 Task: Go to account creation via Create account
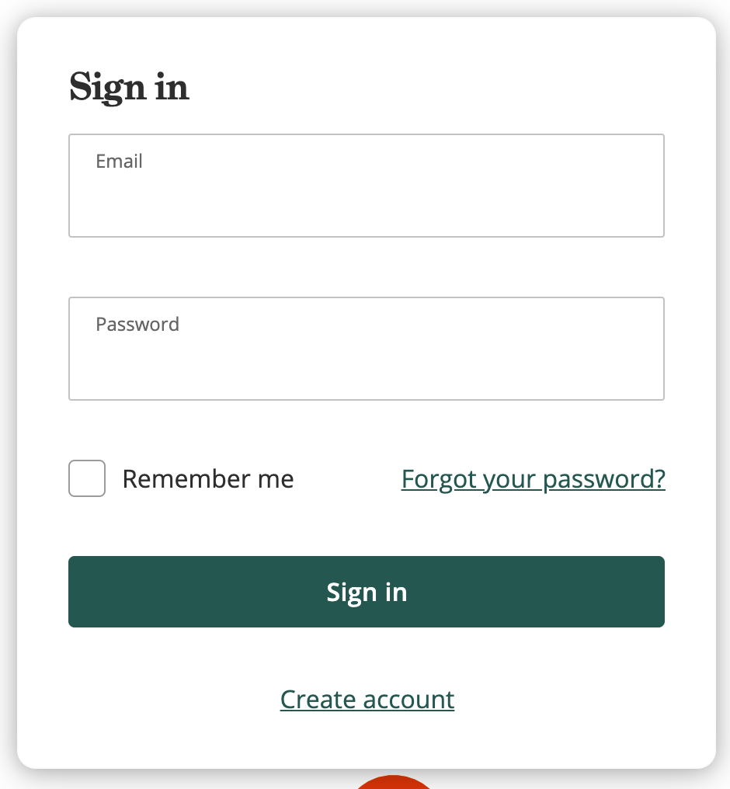[367, 699]
